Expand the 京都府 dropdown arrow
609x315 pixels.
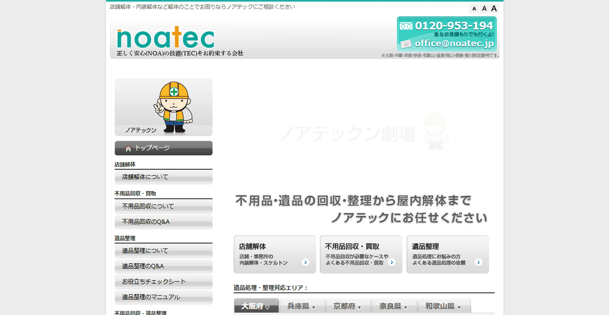click(x=360, y=306)
